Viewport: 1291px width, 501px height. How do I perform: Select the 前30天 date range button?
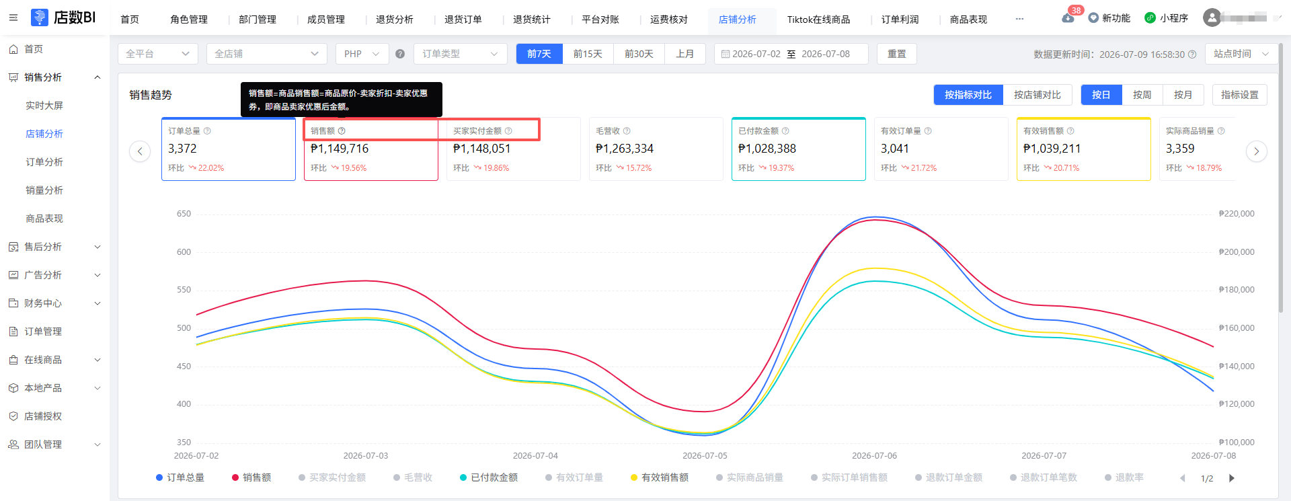tap(639, 54)
